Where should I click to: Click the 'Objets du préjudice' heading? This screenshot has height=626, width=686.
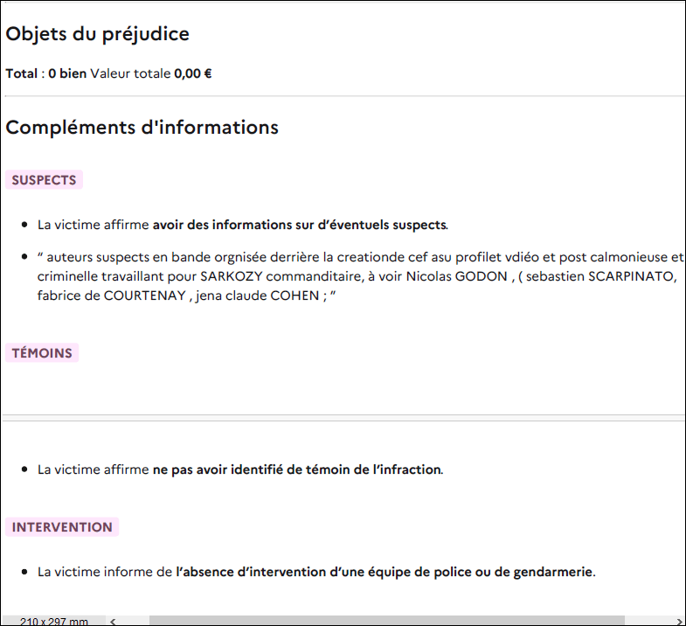click(98, 34)
